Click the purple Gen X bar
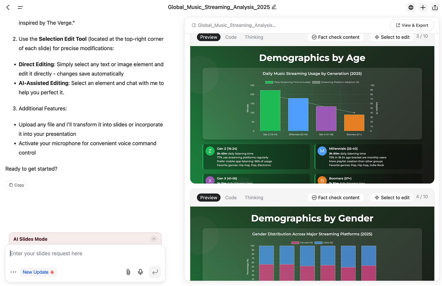This screenshot has width=442, height=286. coord(326,119)
